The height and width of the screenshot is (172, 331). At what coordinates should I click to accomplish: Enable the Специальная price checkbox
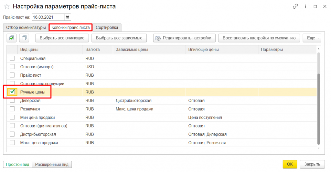point(12,58)
